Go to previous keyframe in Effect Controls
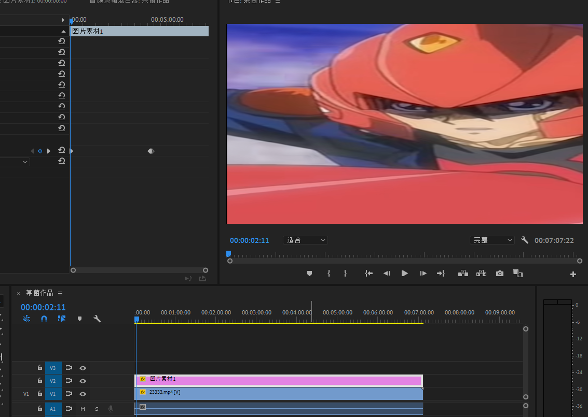 [x=32, y=151]
